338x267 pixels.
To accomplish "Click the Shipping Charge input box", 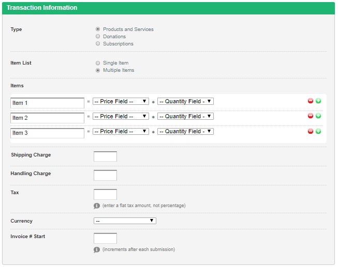I will point(105,156).
